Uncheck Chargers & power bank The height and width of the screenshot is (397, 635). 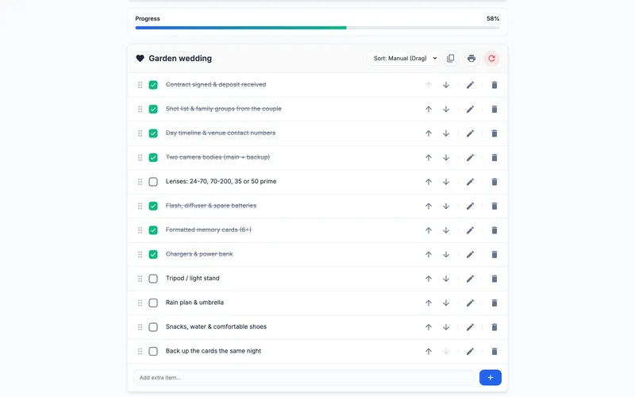coord(153,254)
